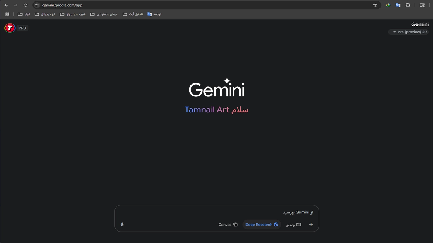
Task: Open the apps grid in bookmarks bar
Action: 7,14
